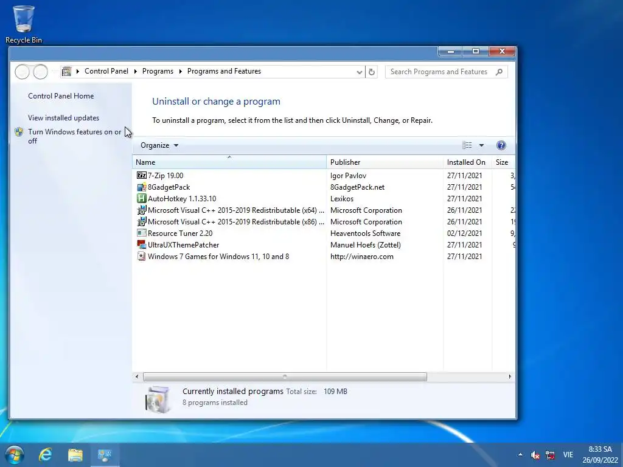Click the http://winaero.com publisher cell
Screen dimensions: 623x467
361,256
